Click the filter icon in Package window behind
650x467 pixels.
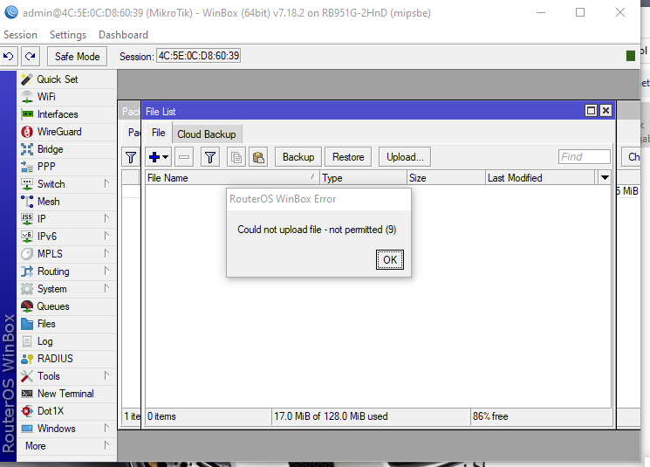point(131,157)
